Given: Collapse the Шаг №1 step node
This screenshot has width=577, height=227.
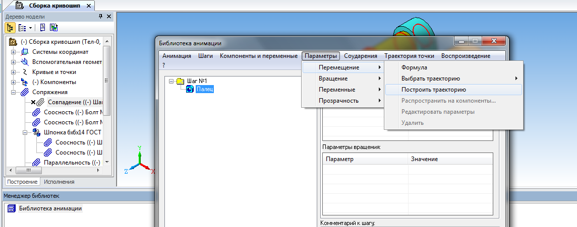Looking at the screenshot, I should click(171, 81).
